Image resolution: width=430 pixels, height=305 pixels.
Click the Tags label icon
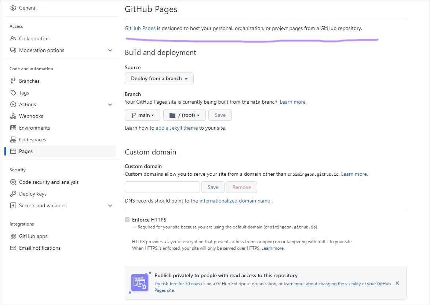[13, 93]
